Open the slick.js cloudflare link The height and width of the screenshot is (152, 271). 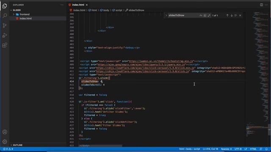[x=143, y=71]
